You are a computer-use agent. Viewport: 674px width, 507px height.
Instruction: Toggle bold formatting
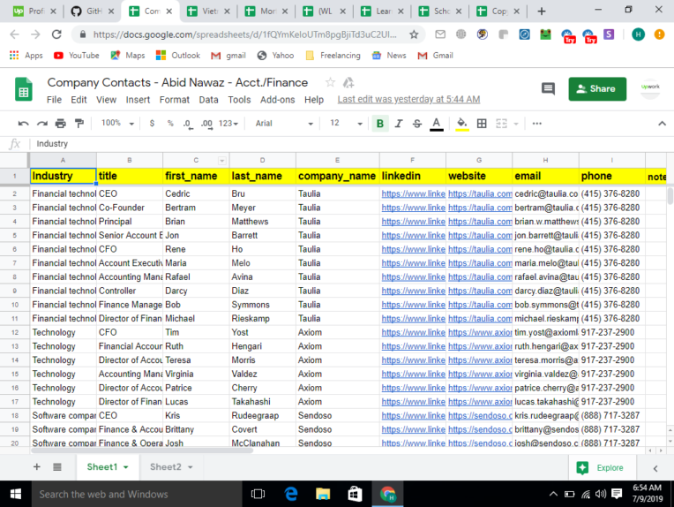click(380, 124)
